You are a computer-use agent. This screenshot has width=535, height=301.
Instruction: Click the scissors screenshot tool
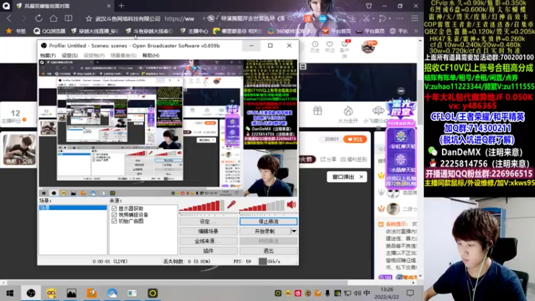point(366,19)
